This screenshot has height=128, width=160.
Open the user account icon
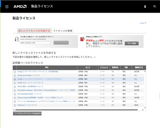(145, 6)
